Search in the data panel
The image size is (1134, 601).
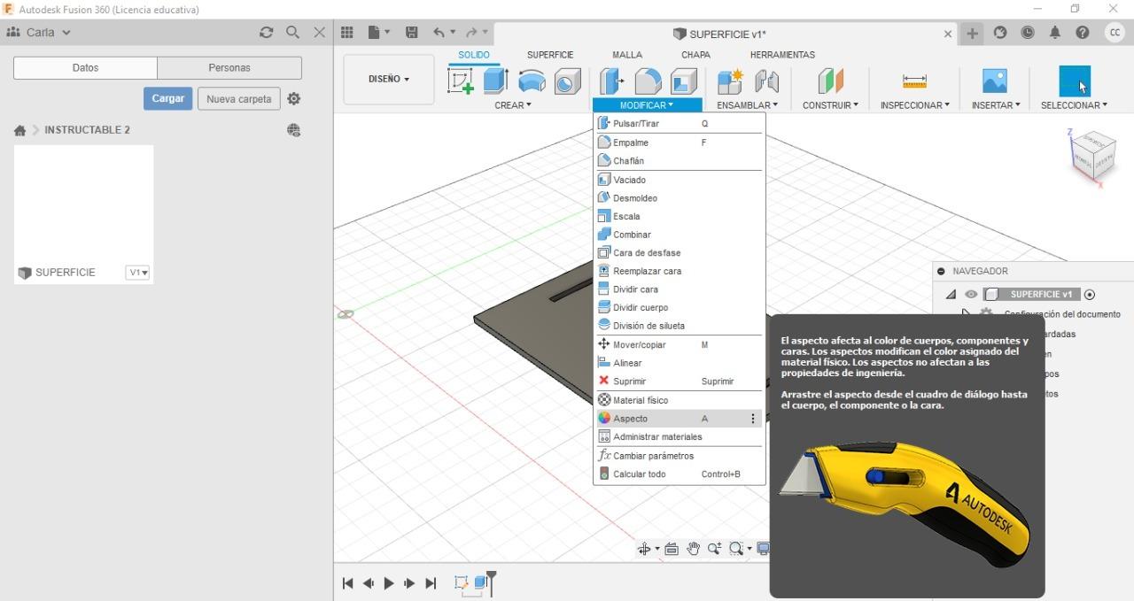point(292,32)
